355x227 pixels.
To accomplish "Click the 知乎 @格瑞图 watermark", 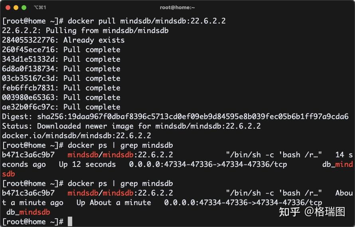I will 312,211.
